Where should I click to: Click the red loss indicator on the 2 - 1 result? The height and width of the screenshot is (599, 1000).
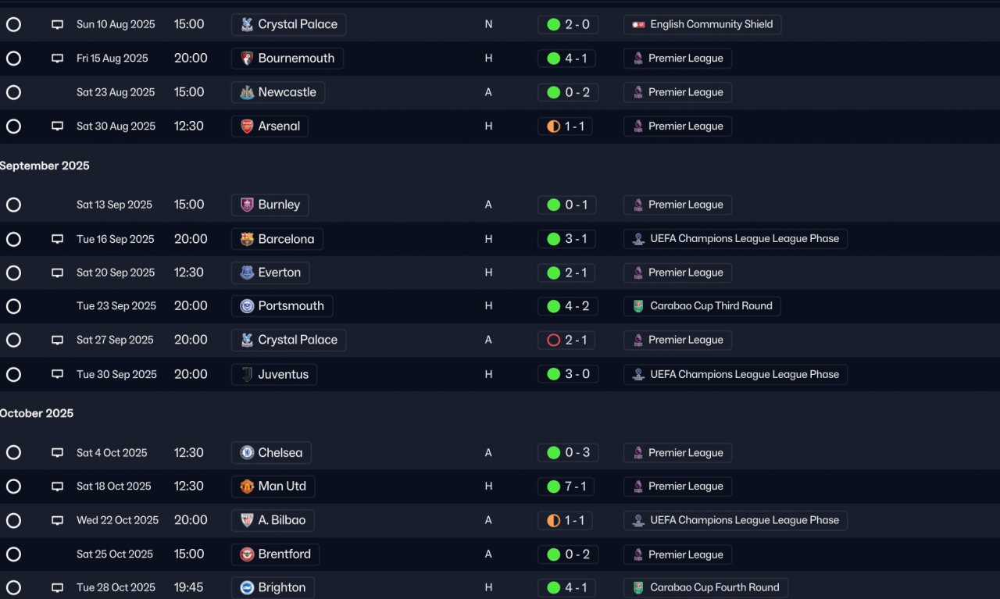pyautogui.click(x=554, y=341)
